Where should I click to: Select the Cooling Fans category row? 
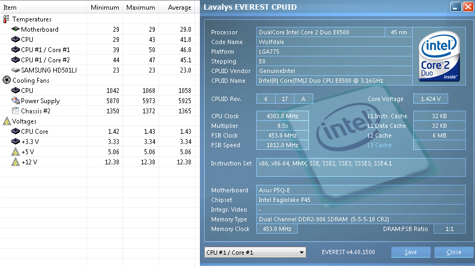(31, 80)
